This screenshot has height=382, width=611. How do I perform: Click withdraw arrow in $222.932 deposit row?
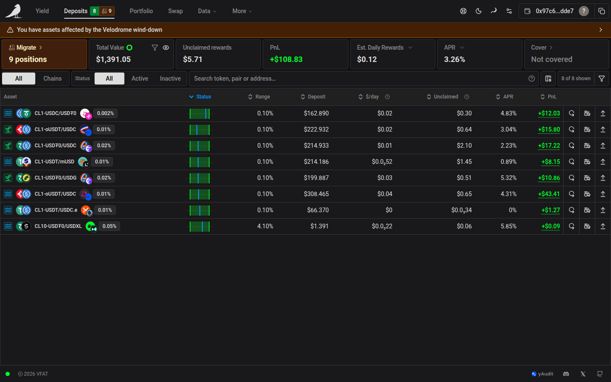tap(603, 129)
